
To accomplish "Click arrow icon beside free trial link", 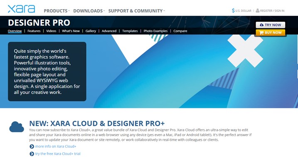I will pyautogui.click(x=32, y=154).
